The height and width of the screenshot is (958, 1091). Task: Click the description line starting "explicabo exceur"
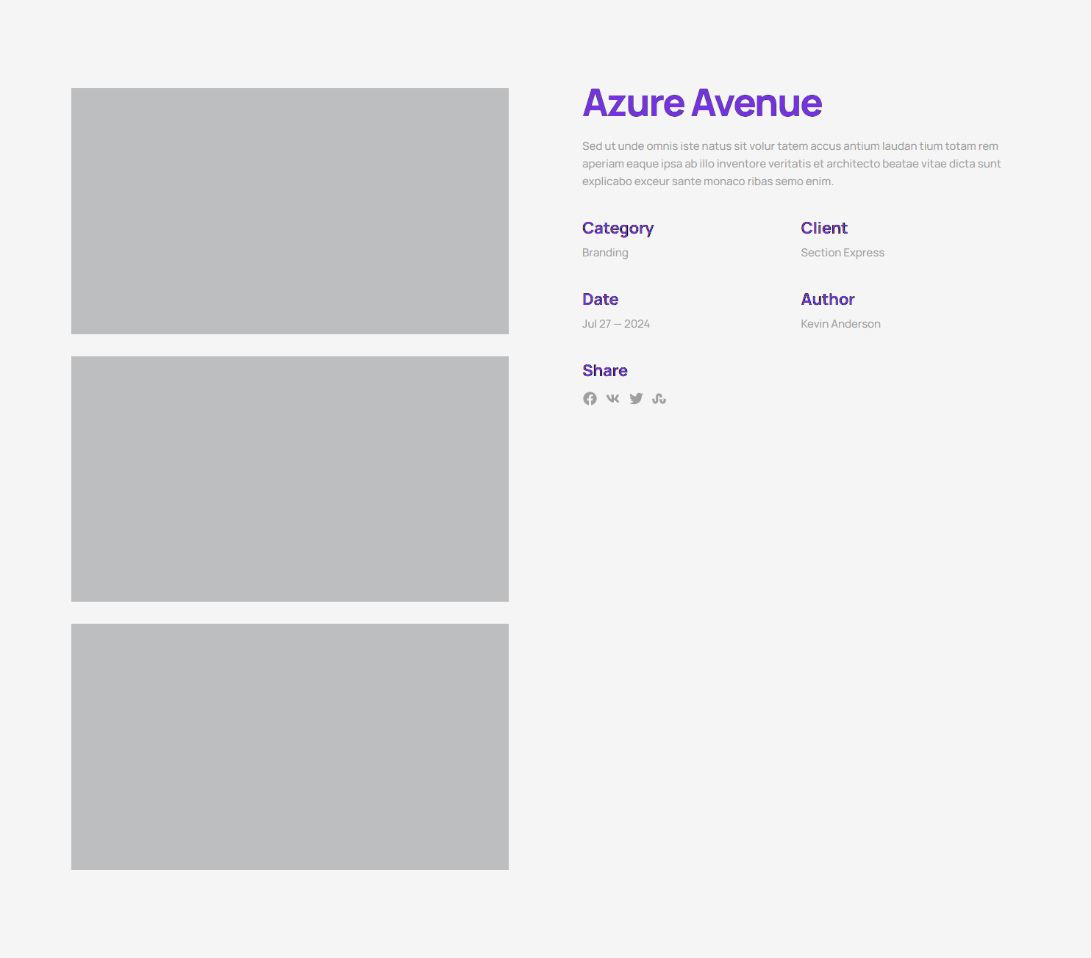pos(707,181)
